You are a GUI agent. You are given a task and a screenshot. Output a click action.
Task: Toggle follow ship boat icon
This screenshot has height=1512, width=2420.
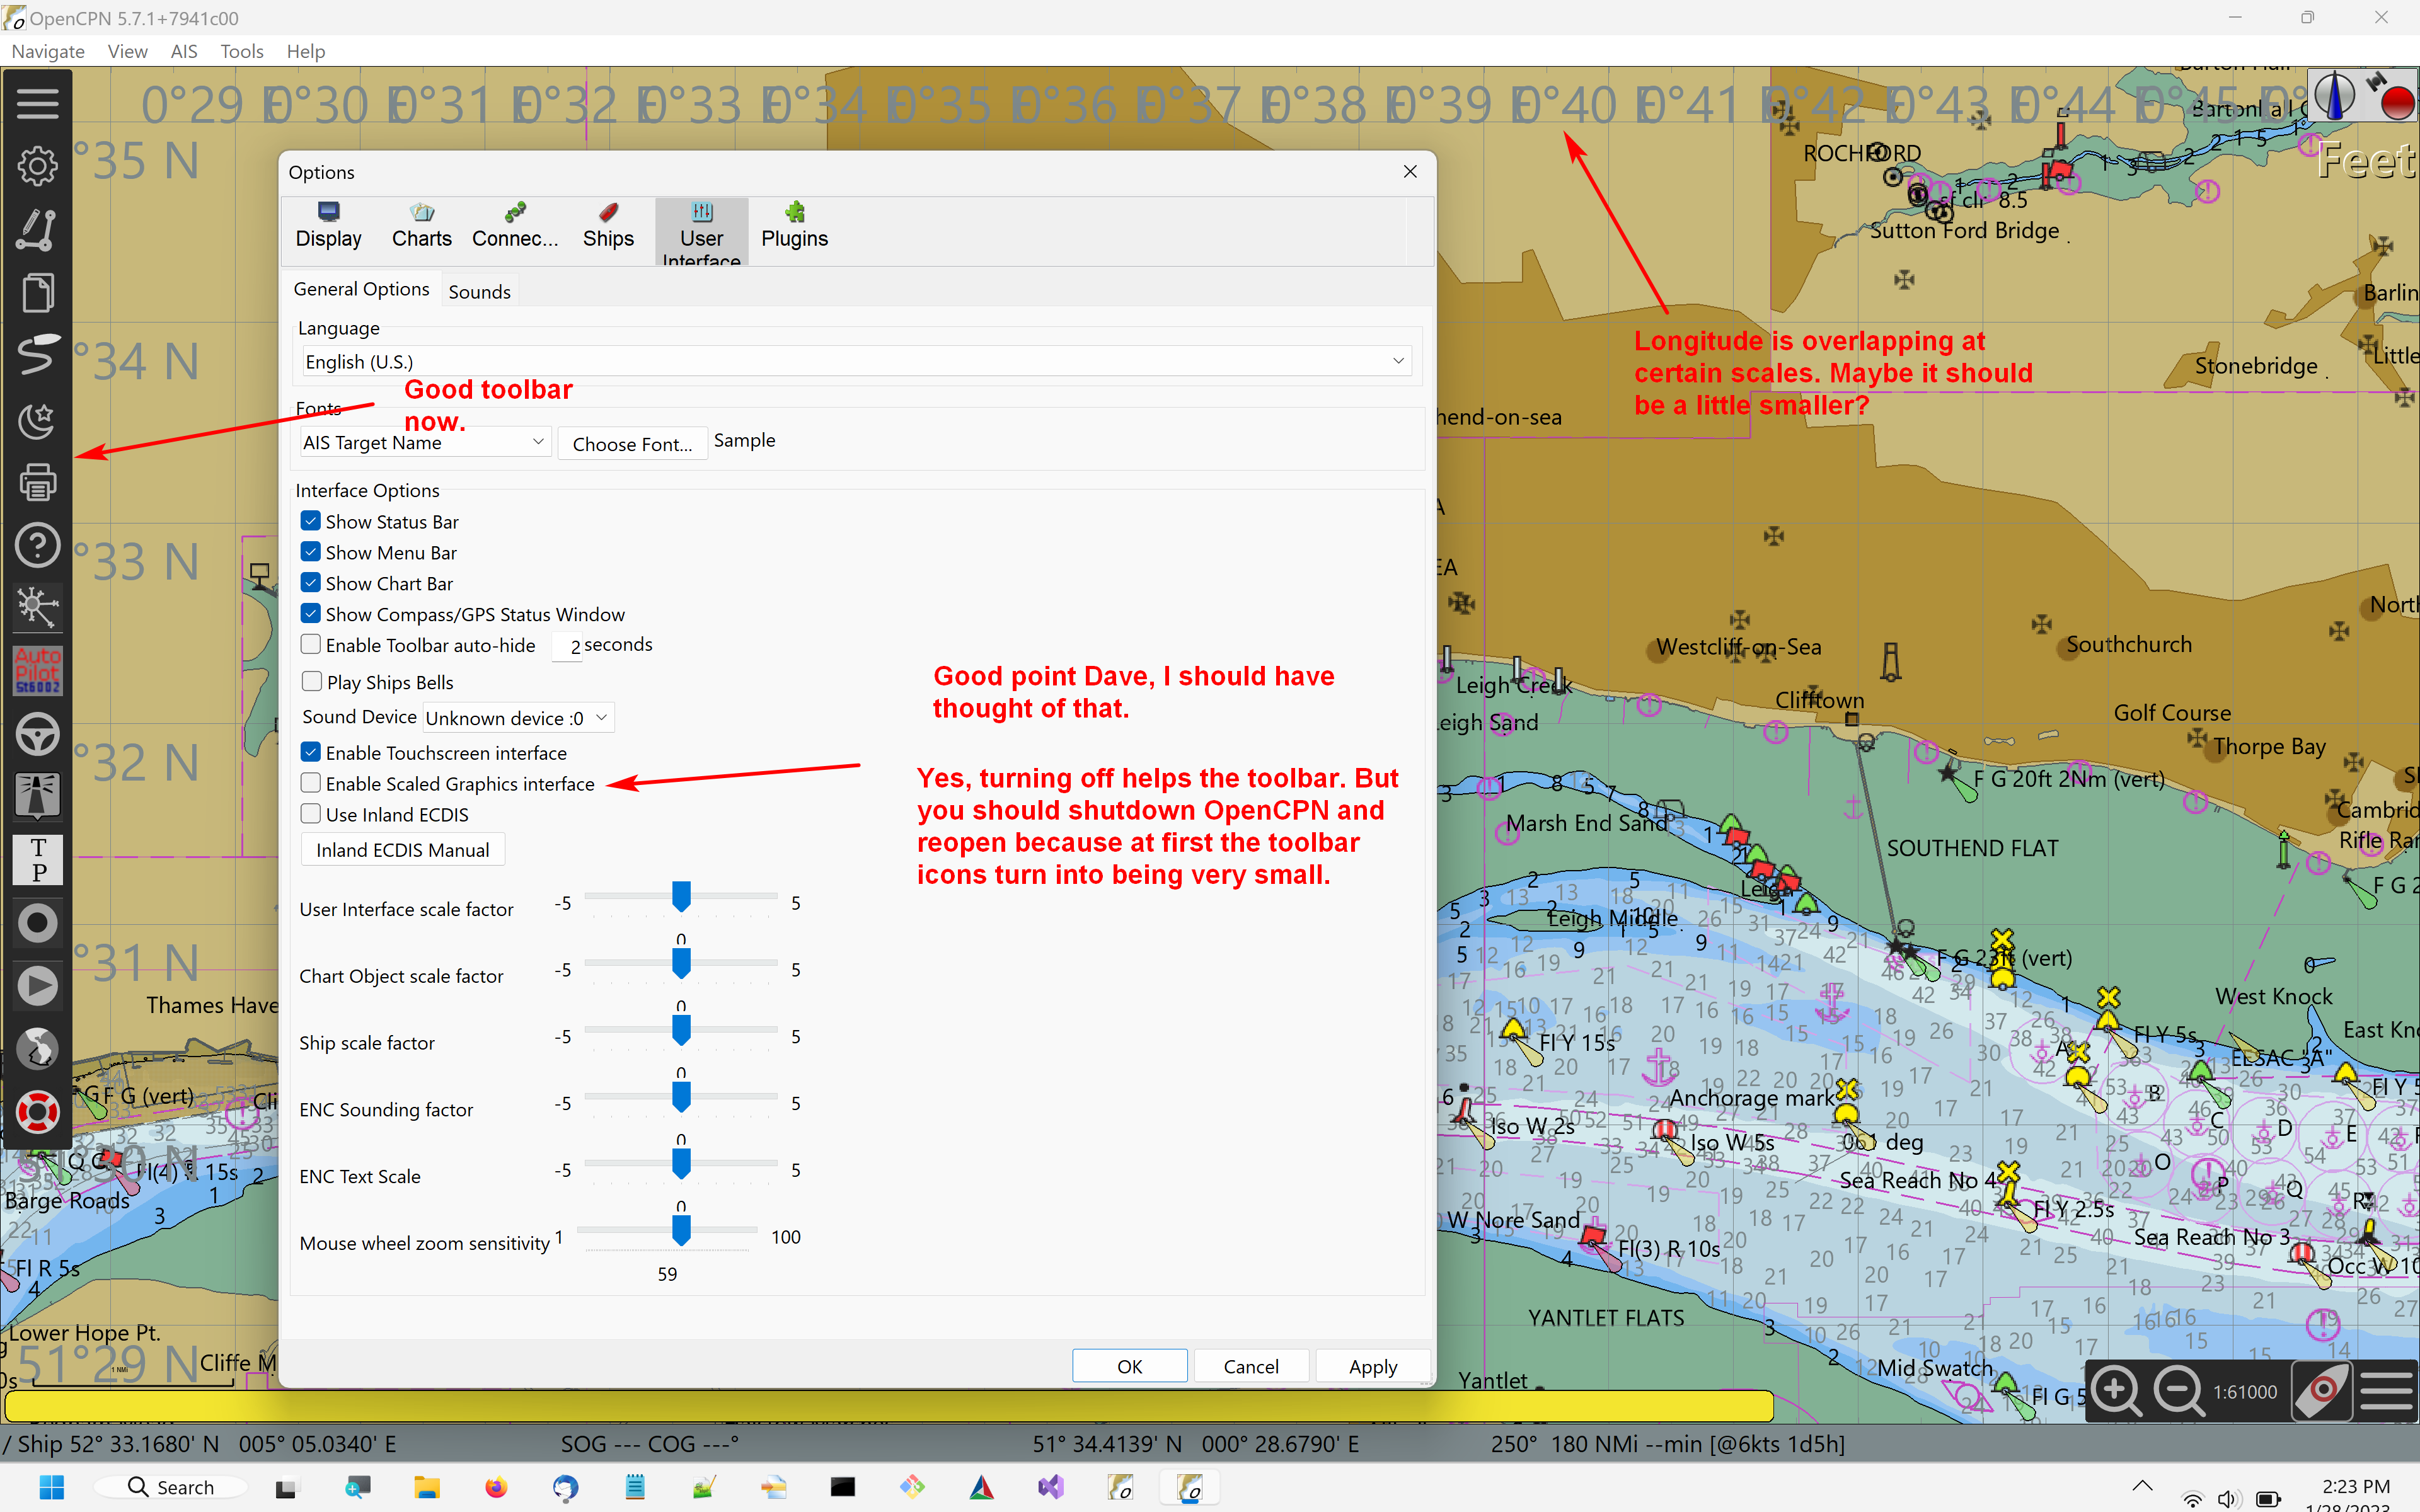click(2322, 1391)
